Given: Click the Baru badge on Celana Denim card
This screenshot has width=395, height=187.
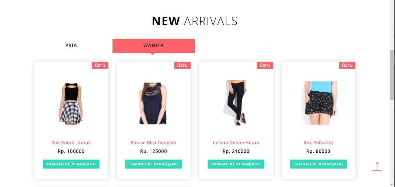Looking at the screenshot, I should pos(265,65).
